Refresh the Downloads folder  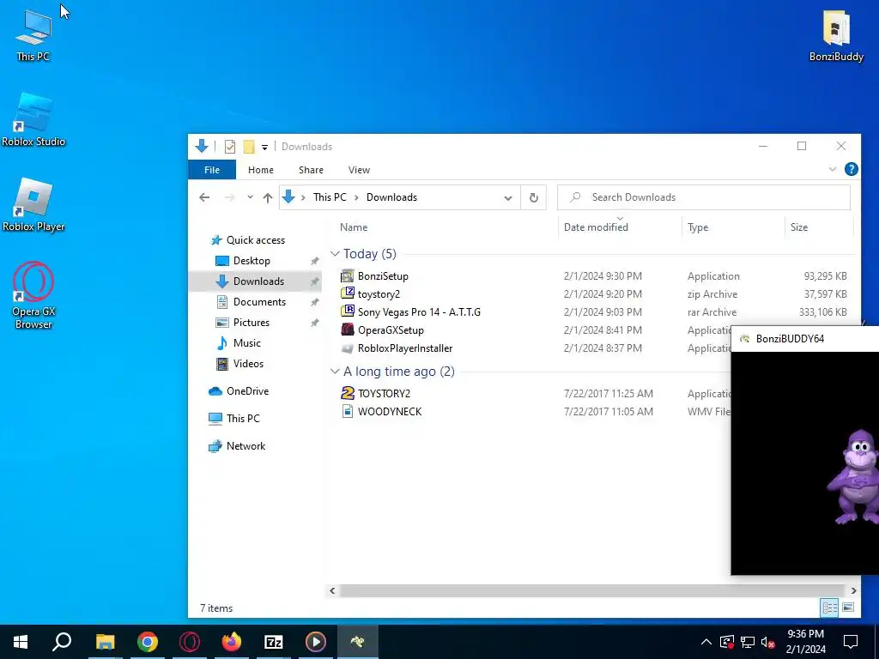coord(534,198)
